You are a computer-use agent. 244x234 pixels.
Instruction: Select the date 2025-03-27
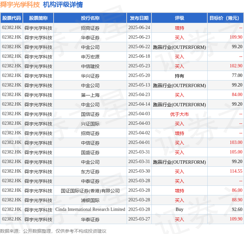pos(139,219)
